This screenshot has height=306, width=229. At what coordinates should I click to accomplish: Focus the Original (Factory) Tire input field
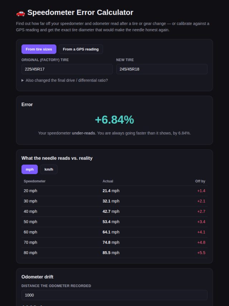[x=67, y=69]
